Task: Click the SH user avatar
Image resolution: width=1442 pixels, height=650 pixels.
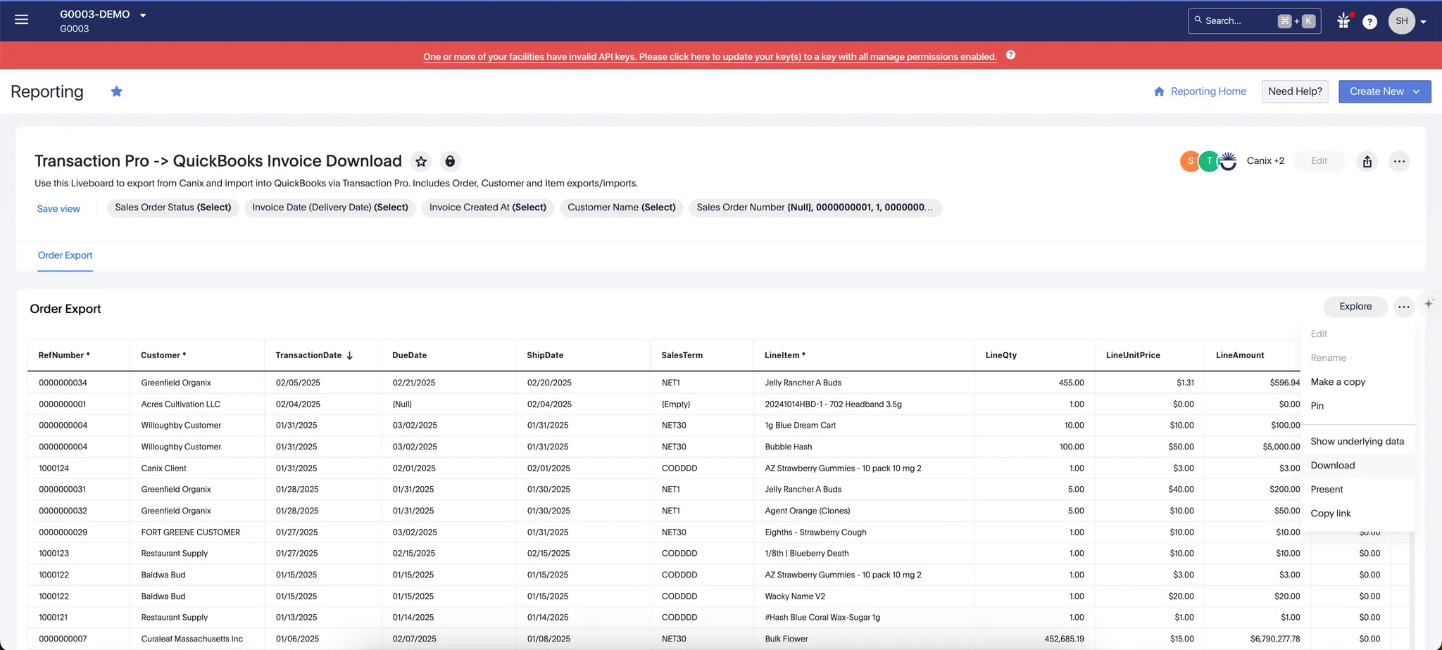Action: pos(1401,21)
